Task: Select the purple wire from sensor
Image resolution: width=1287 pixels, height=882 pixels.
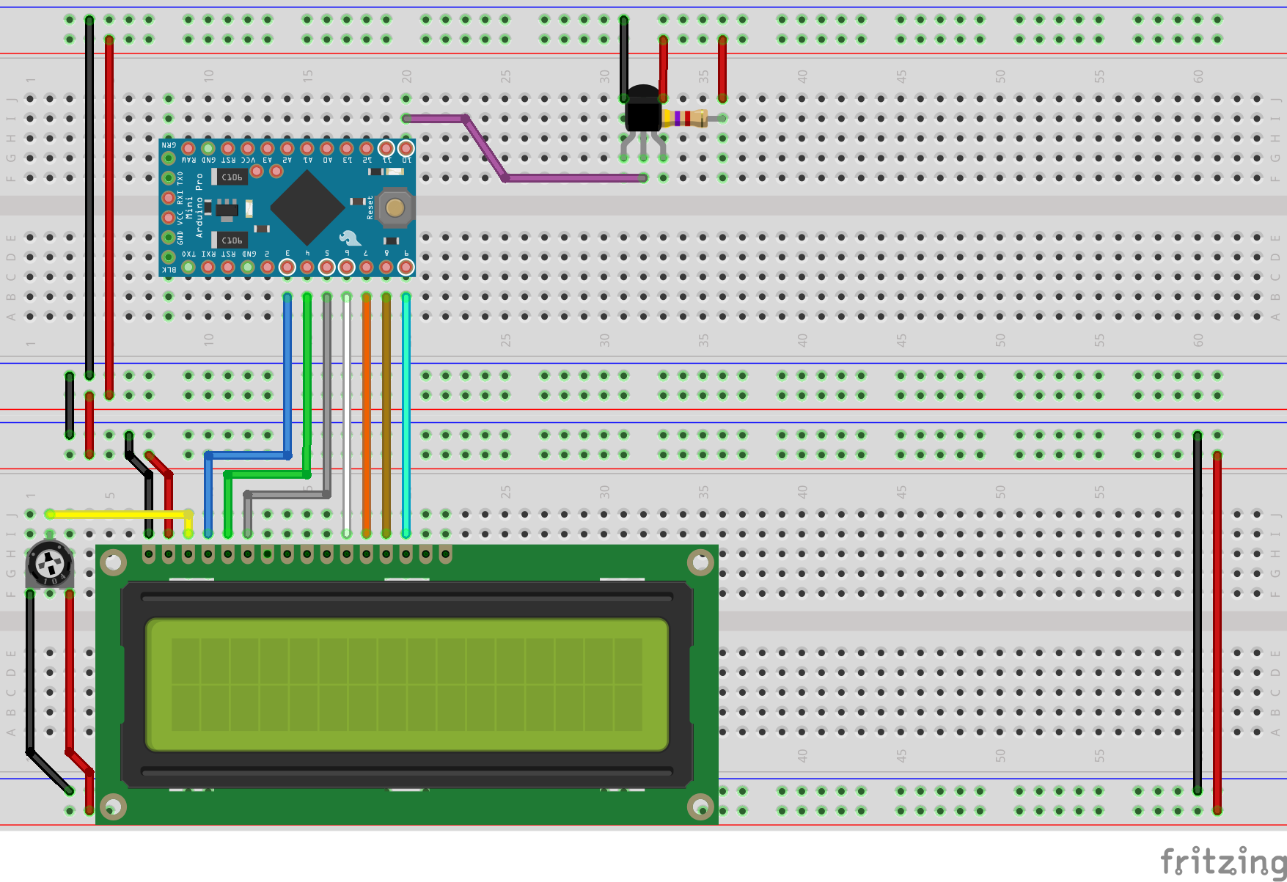Action: click(526, 148)
